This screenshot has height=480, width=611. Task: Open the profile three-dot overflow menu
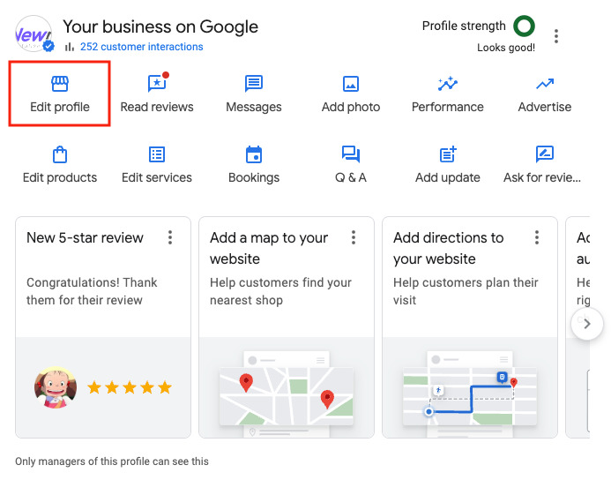coord(556,36)
